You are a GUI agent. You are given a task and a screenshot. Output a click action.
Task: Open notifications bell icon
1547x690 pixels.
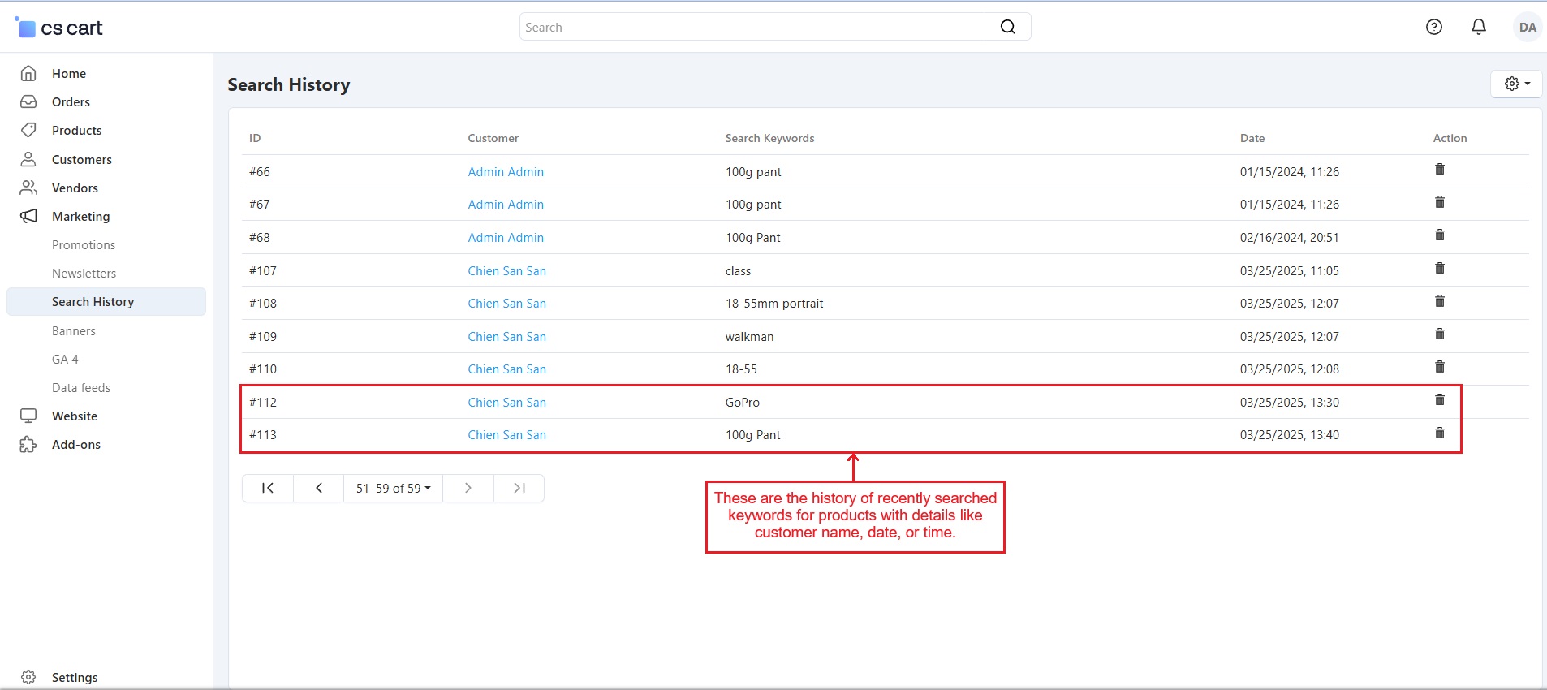point(1478,27)
